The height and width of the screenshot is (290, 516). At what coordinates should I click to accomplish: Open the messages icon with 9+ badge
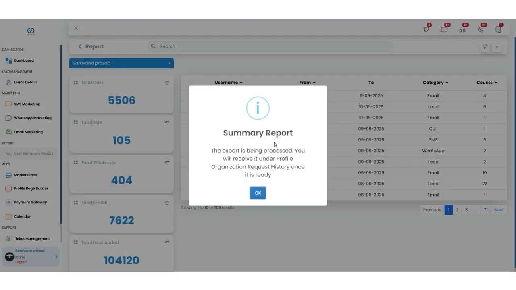444,29
